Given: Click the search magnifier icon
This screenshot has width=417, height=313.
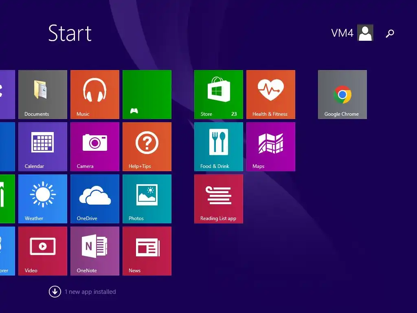Looking at the screenshot, I should point(390,33).
